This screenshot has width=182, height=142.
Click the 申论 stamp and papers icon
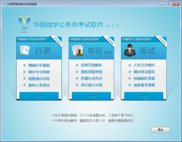pos(77,50)
